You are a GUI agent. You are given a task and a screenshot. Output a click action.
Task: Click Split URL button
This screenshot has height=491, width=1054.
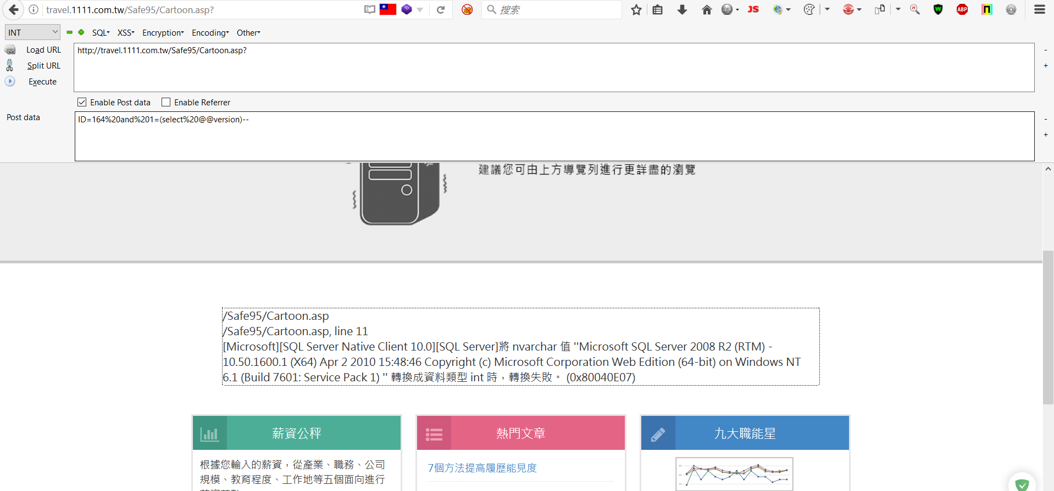[x=43, y=66]
